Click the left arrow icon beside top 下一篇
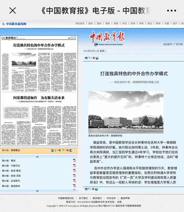 pos(86,58)
